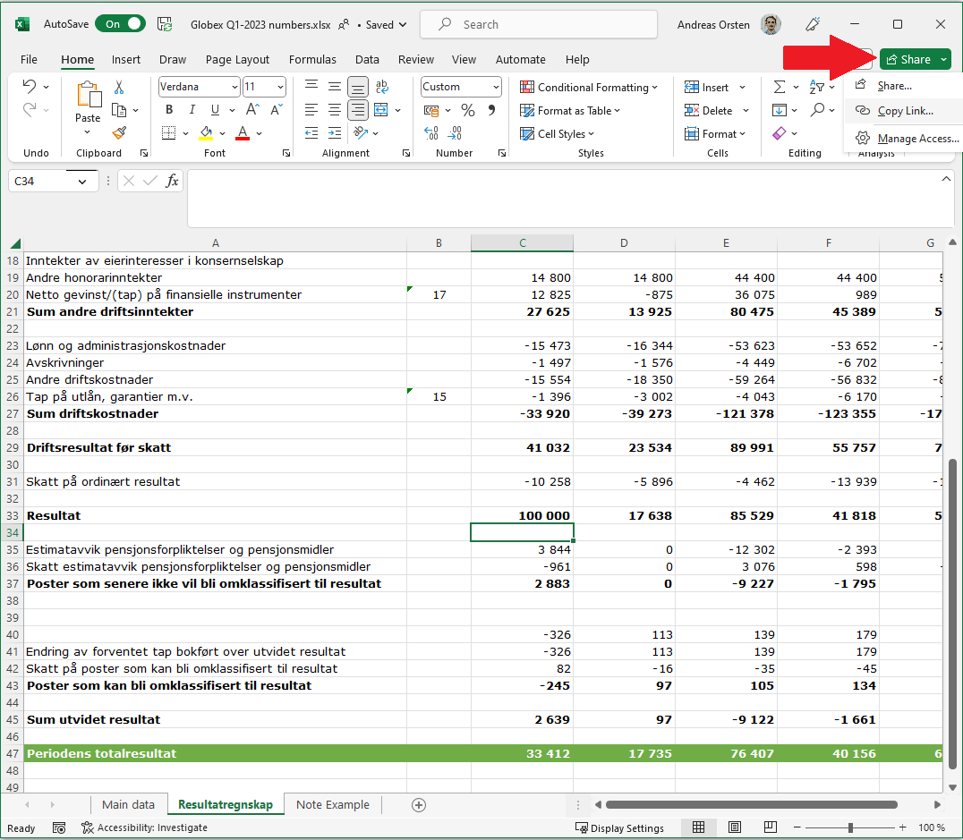Toggle AutoSave switch off
The width and height of the screenshot is (963, 840).
(120, 24)
